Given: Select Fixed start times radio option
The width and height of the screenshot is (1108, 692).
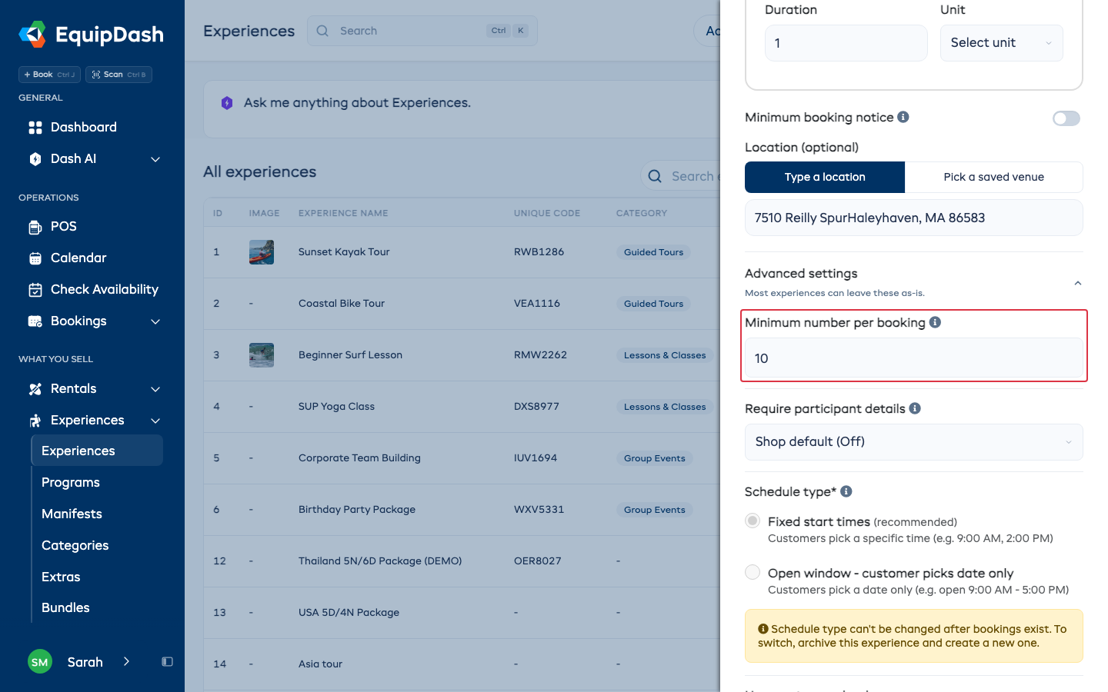Looking at the screenshot, I should (x=753, y=521).
